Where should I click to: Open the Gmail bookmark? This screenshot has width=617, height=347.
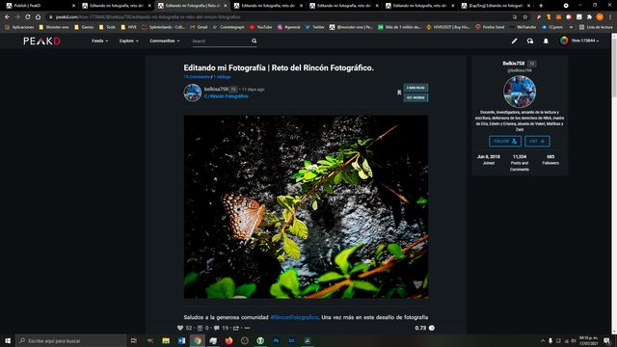[x=199, y=27]
